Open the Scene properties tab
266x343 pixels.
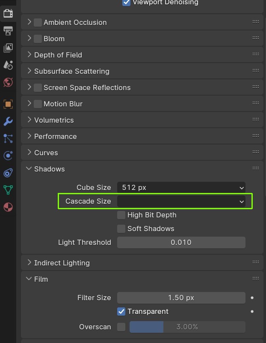click(x=8, y=65)
